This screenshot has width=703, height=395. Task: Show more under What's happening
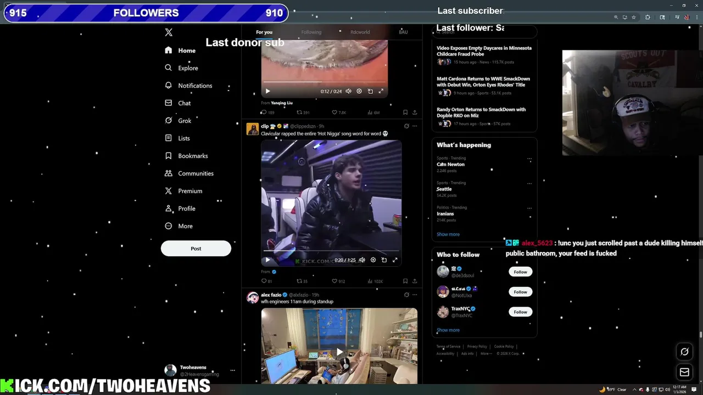tap(448, 234)
